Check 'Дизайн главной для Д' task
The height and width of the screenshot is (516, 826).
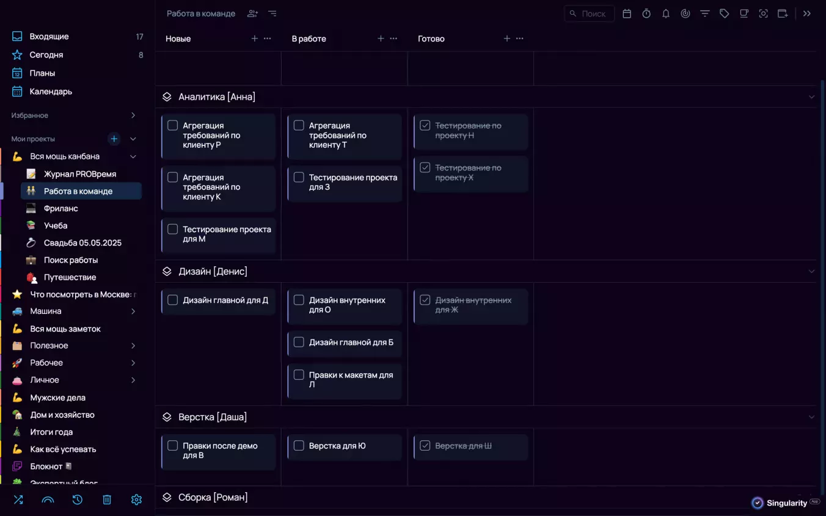click(173, 300)
